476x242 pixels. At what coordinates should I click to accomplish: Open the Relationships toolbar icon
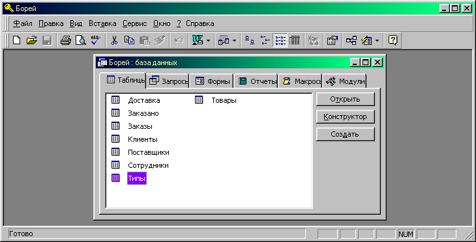351,40
